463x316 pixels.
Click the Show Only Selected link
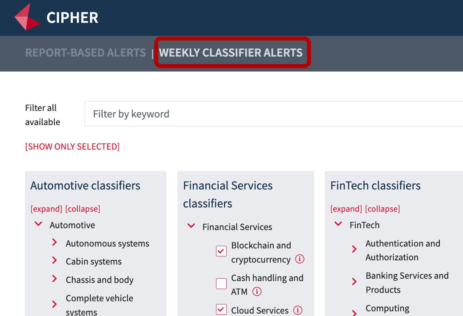click(72, 146)
